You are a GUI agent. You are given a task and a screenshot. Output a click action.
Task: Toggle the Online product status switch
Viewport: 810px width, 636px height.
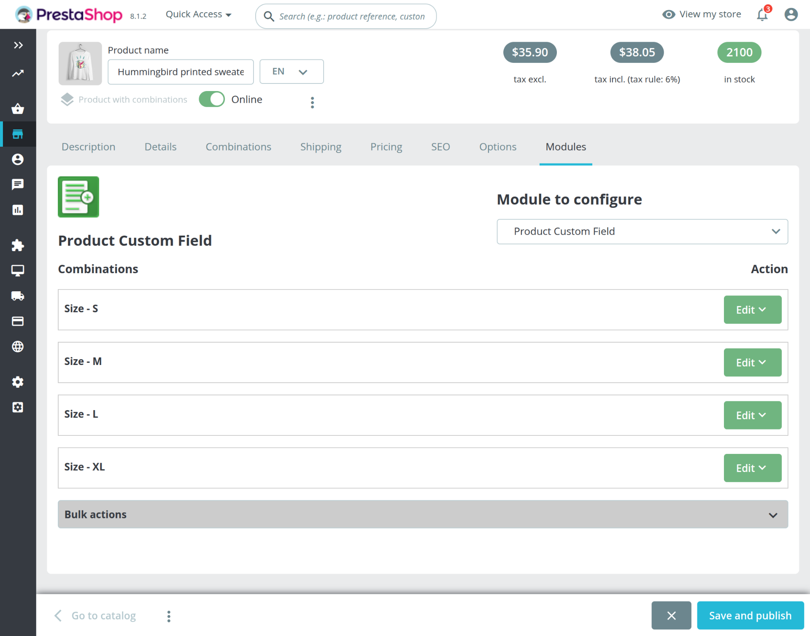(x=212, y=99)
